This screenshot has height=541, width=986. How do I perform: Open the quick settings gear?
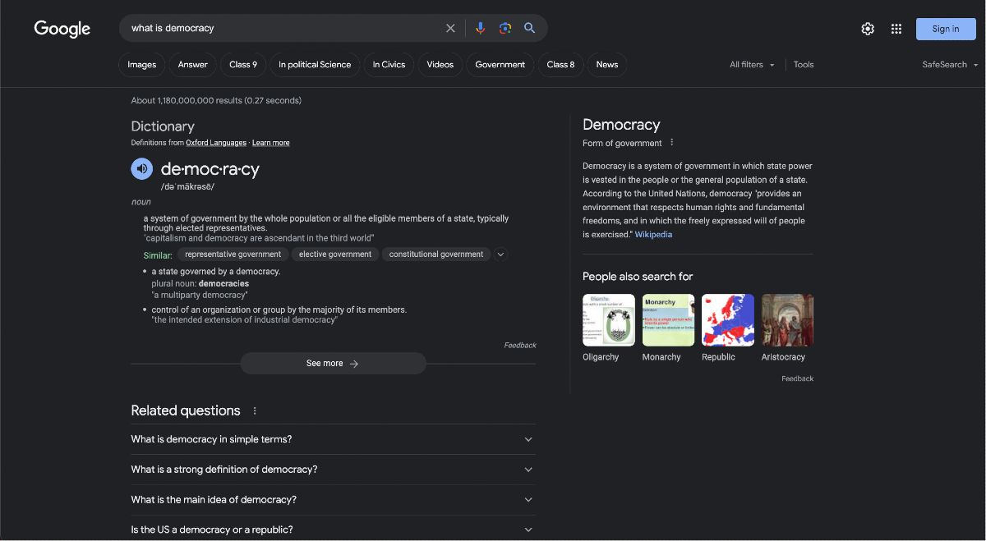(x=868, y=29)
